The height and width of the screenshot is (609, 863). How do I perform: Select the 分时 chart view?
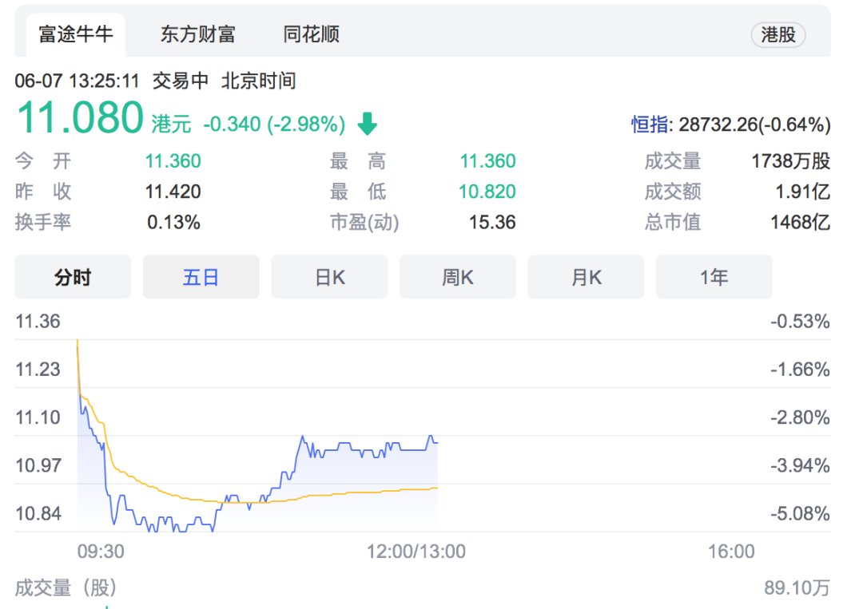pyautogui.click(x=73, y=277)
